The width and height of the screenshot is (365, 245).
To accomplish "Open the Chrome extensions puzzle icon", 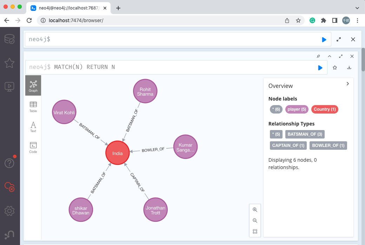I will pyautogui.click(x=323, y=20).
